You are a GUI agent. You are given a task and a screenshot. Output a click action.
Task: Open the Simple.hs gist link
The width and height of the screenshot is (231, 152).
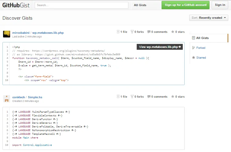point(35,97)
